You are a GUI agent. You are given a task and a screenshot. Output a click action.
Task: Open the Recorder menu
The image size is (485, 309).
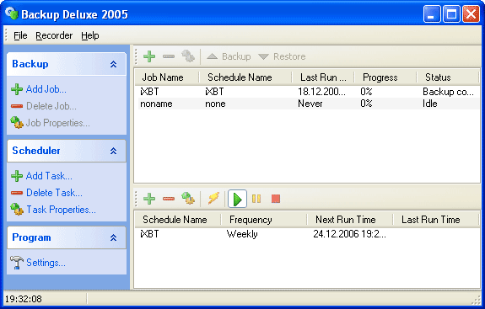click(x=54, y=35)
